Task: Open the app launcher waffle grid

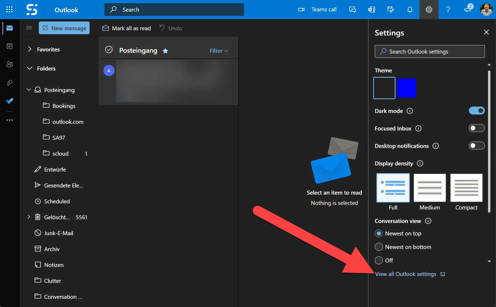Action: coord(9,10)
